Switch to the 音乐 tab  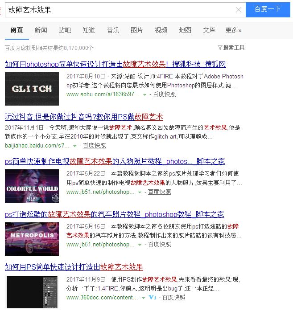tap(113, 30)
